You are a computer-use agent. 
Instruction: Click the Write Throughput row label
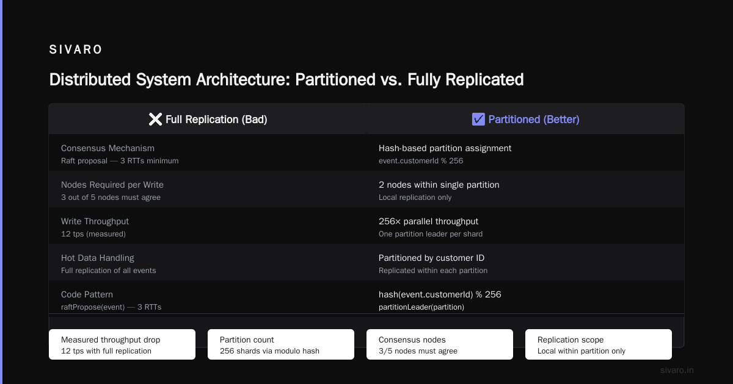coord(95,221)
